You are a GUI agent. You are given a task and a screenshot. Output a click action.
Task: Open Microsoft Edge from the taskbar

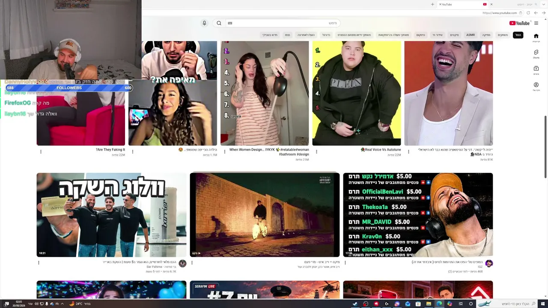(439, 304)
